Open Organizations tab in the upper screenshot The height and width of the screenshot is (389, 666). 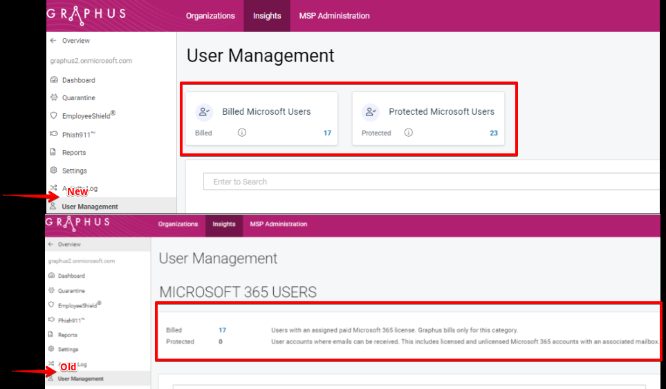pyautogui.click(x=210, y=16)
